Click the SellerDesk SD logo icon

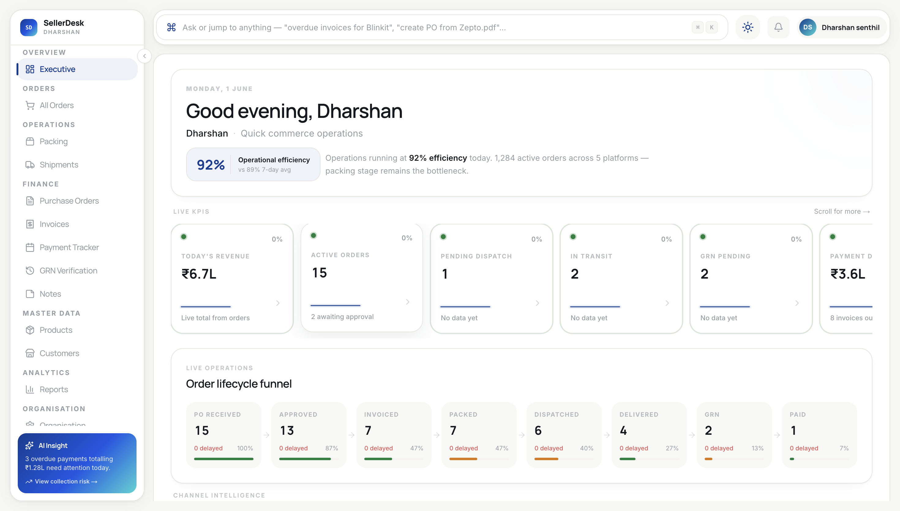point(29,27)
